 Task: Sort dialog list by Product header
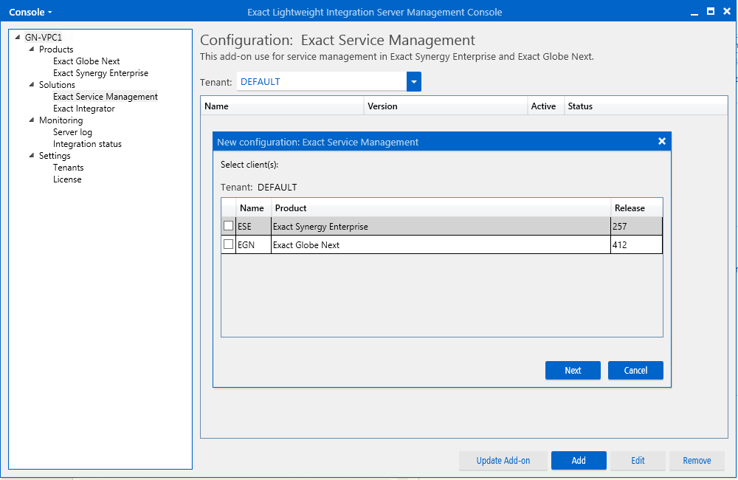(441, 208)
